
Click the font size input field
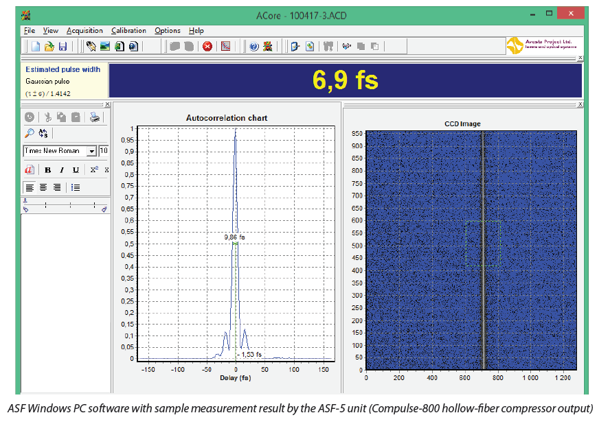click(104, 151)
